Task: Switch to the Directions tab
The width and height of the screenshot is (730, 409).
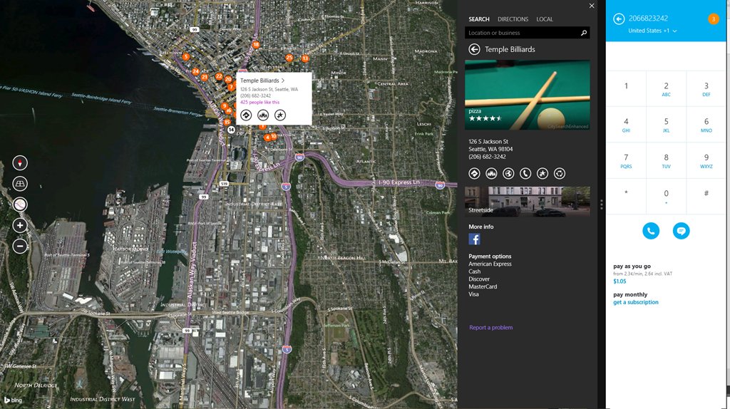Action: (513, 19)
